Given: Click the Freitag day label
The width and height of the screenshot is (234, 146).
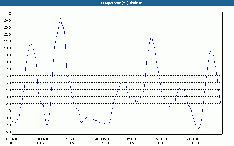Looking at the screenshot, I should [x=132, y=139].
